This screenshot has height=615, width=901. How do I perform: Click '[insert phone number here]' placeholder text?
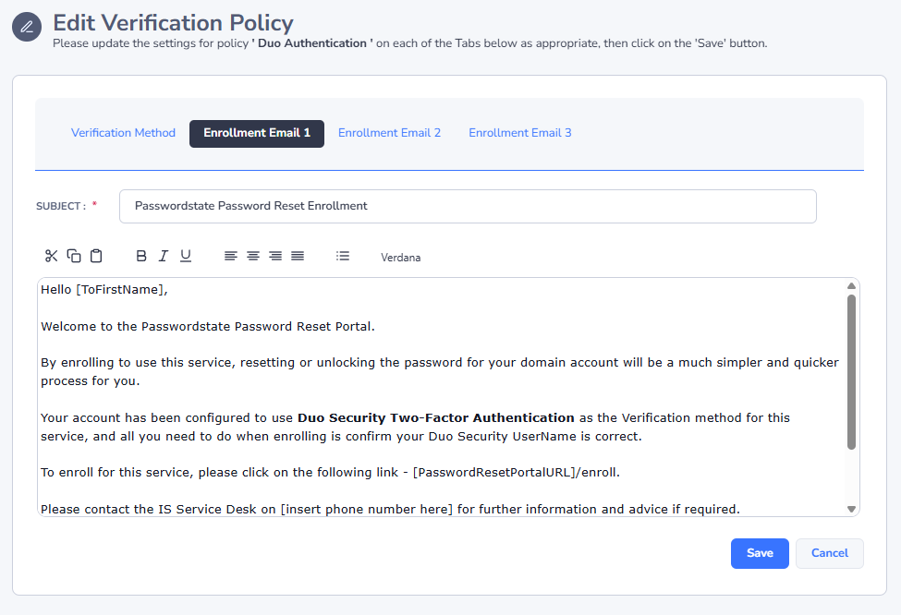367,510
